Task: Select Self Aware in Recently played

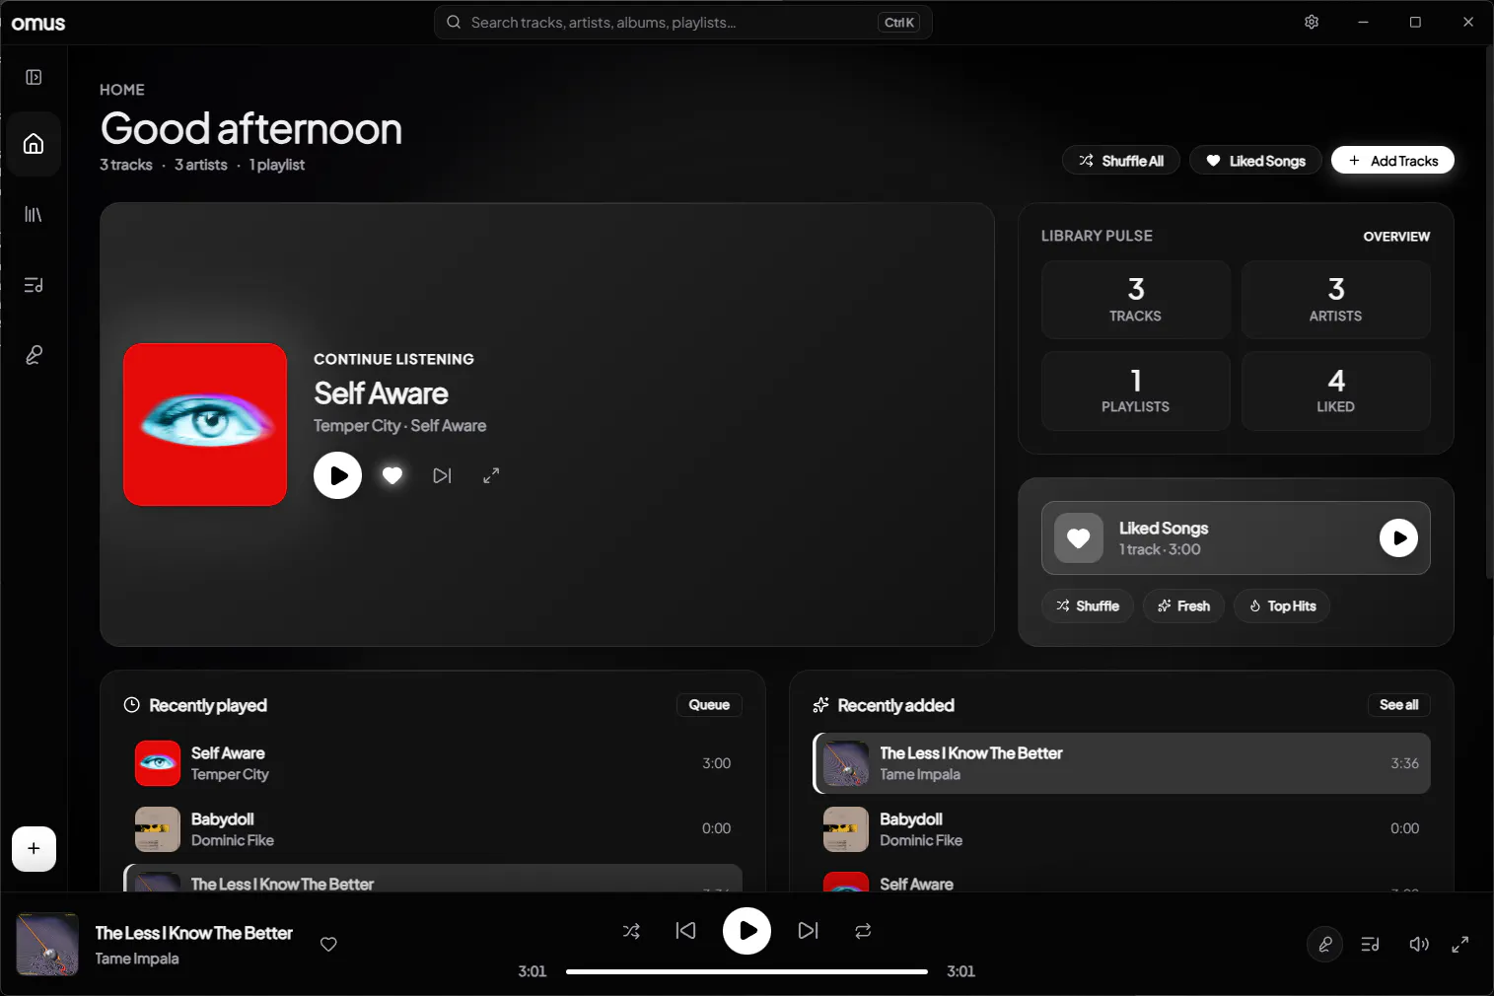Action: pos(433,763)
